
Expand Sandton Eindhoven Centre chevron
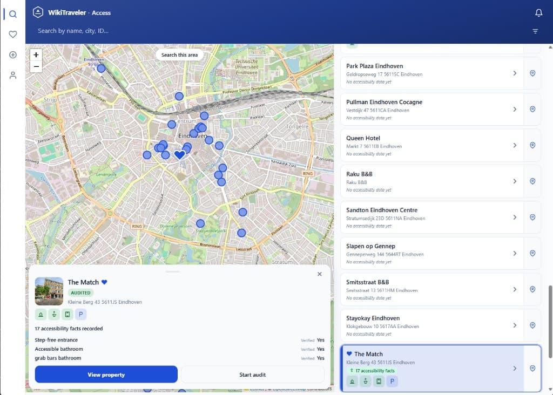[515, 217]
